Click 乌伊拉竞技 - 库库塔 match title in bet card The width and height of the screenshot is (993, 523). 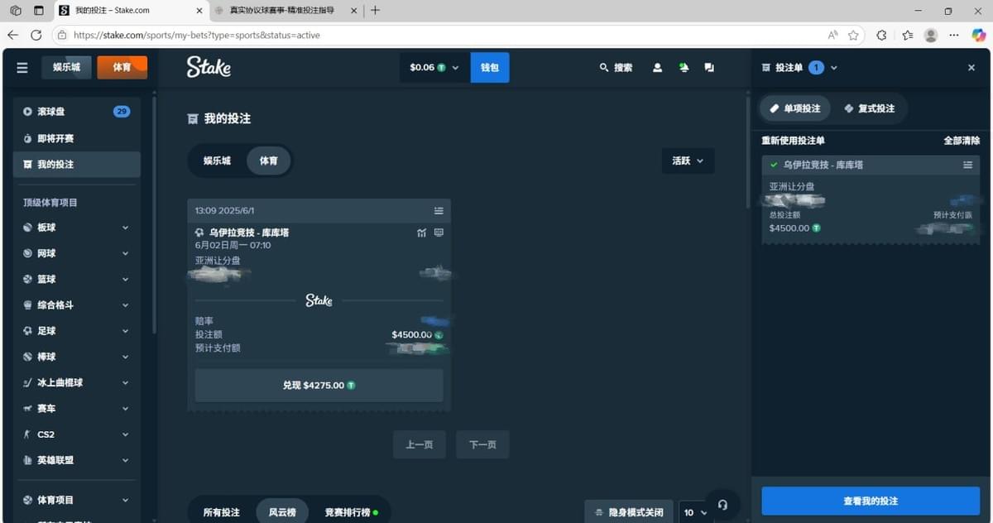249,233
